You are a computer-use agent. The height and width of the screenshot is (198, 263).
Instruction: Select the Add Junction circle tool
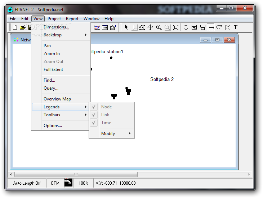(186, 27)
